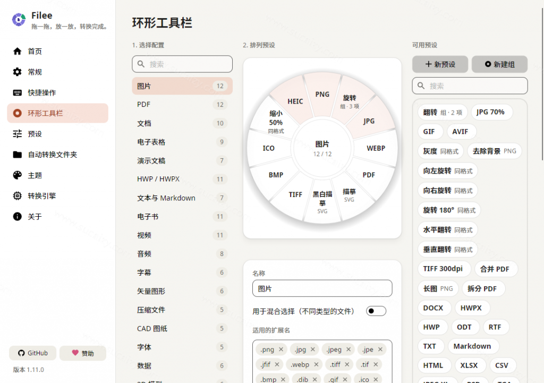This screenshot has height=383, width=544.
Task: Click the 新预设 button
Action: click(440, 64)
